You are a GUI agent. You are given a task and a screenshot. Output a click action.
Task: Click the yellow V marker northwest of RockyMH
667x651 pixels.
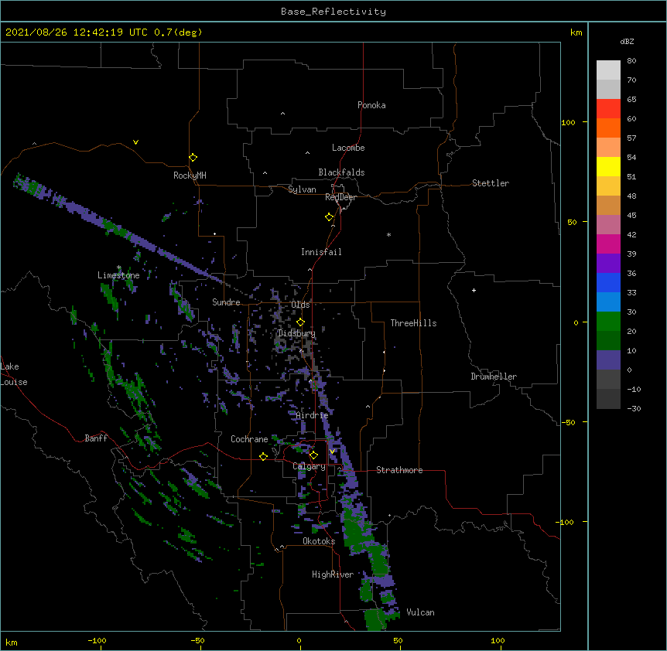tap(135, 142)
